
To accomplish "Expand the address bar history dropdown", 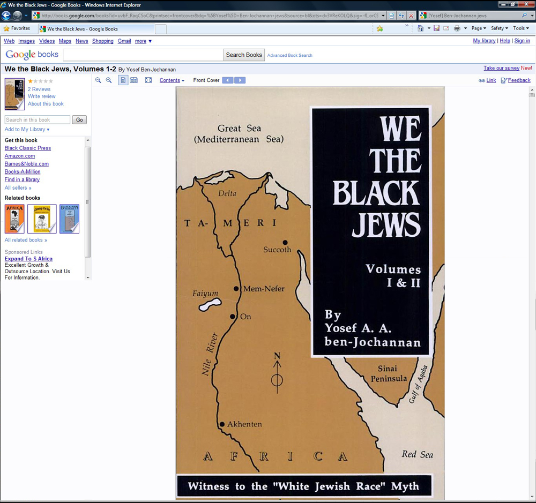I will click(383, 16).
